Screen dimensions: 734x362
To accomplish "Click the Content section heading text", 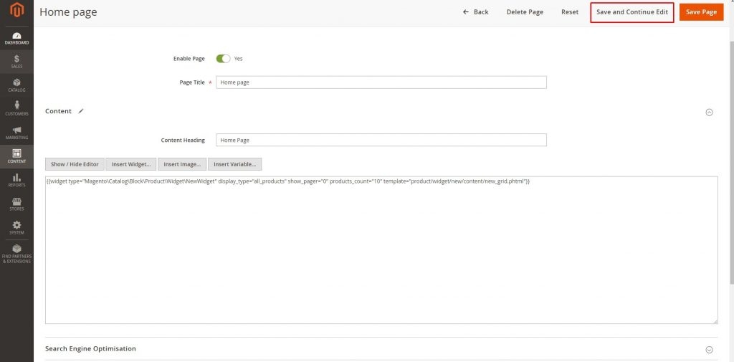I will [x=58, y=111].
